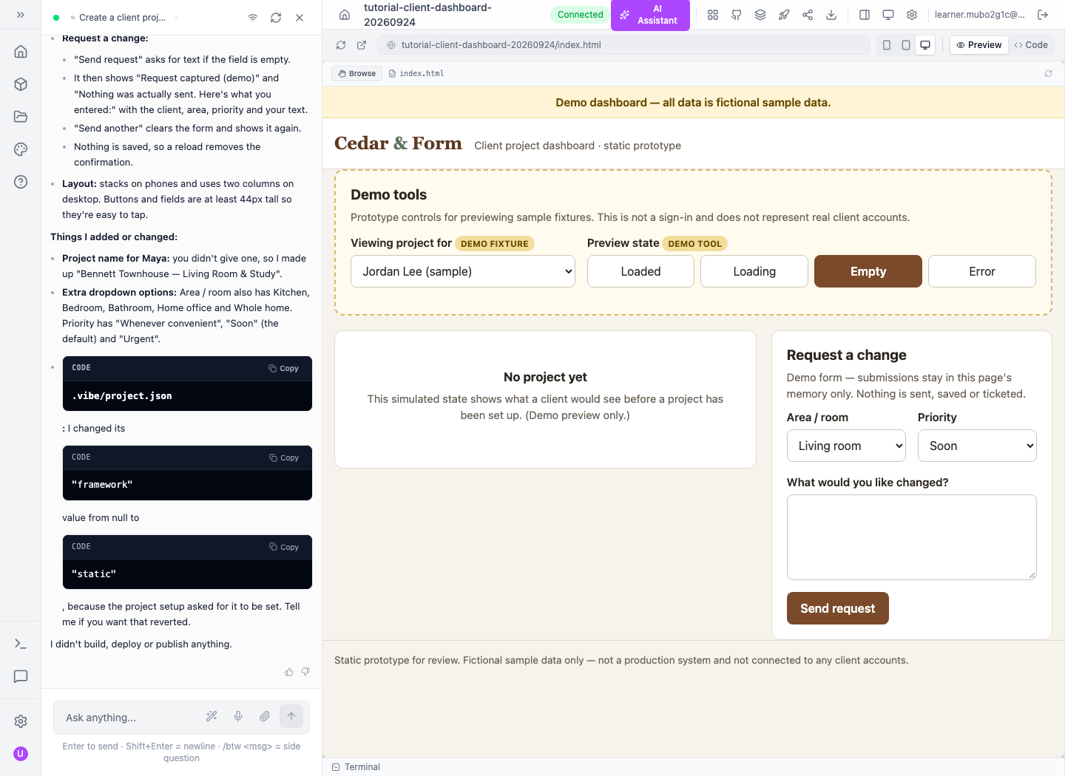Open the Area / room dropdown
The height and width of the screenshot is (776, 1065).
point(846,446)
